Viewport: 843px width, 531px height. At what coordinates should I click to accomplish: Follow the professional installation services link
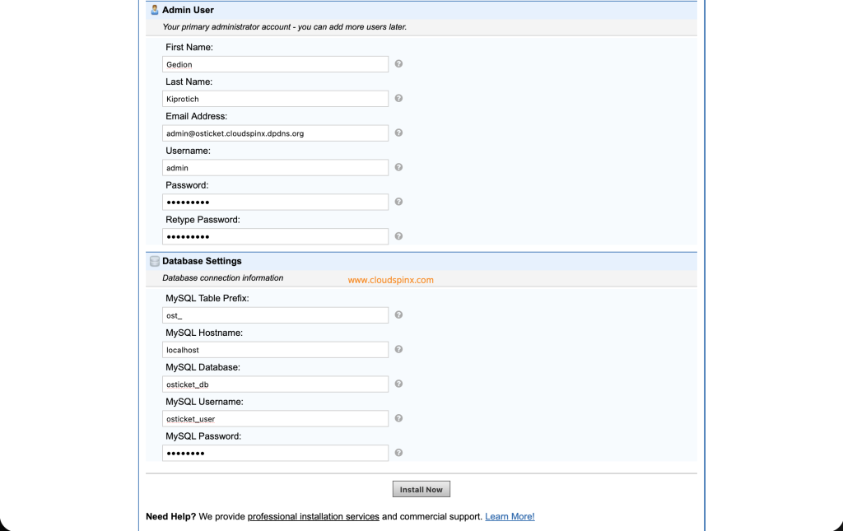pyautogui.click(x=313, y=516)
